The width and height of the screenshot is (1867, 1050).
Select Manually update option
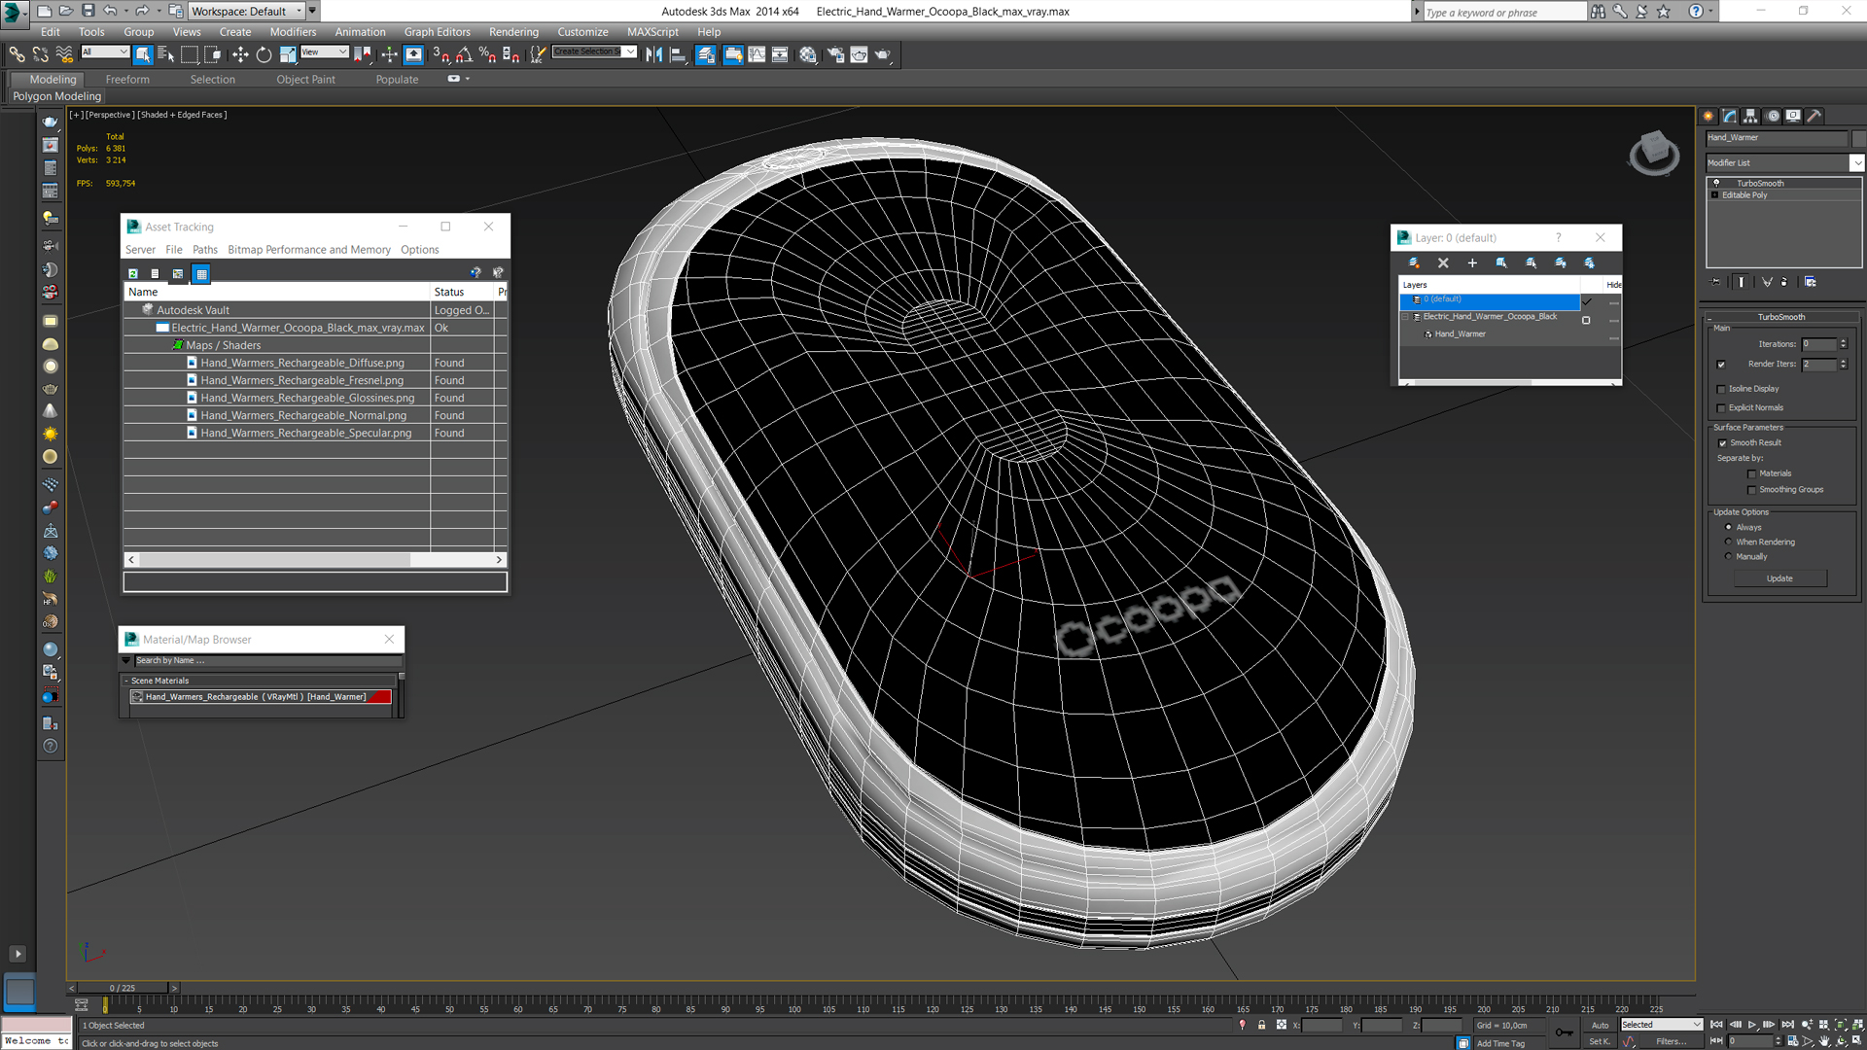point(1728,556)
